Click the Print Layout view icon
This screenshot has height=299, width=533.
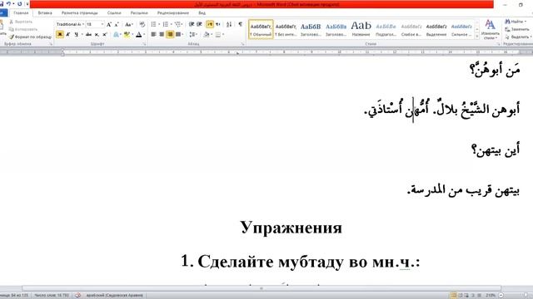point(453,296)
